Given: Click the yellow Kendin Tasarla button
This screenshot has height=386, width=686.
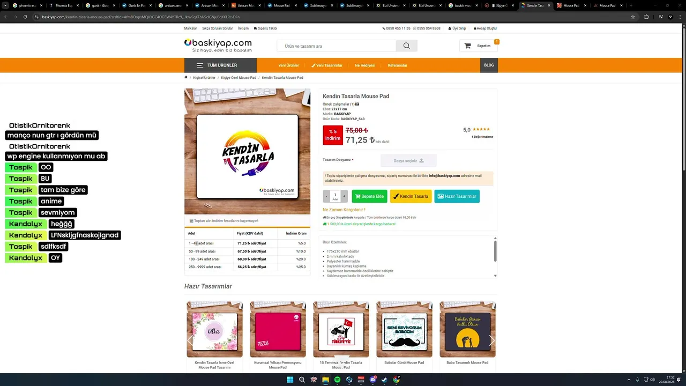Looking at the screenshot, I should (x=411, y=196).
